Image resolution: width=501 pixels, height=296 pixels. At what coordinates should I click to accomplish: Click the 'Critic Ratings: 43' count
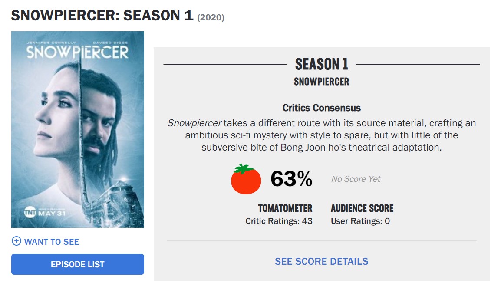(279, 221)
